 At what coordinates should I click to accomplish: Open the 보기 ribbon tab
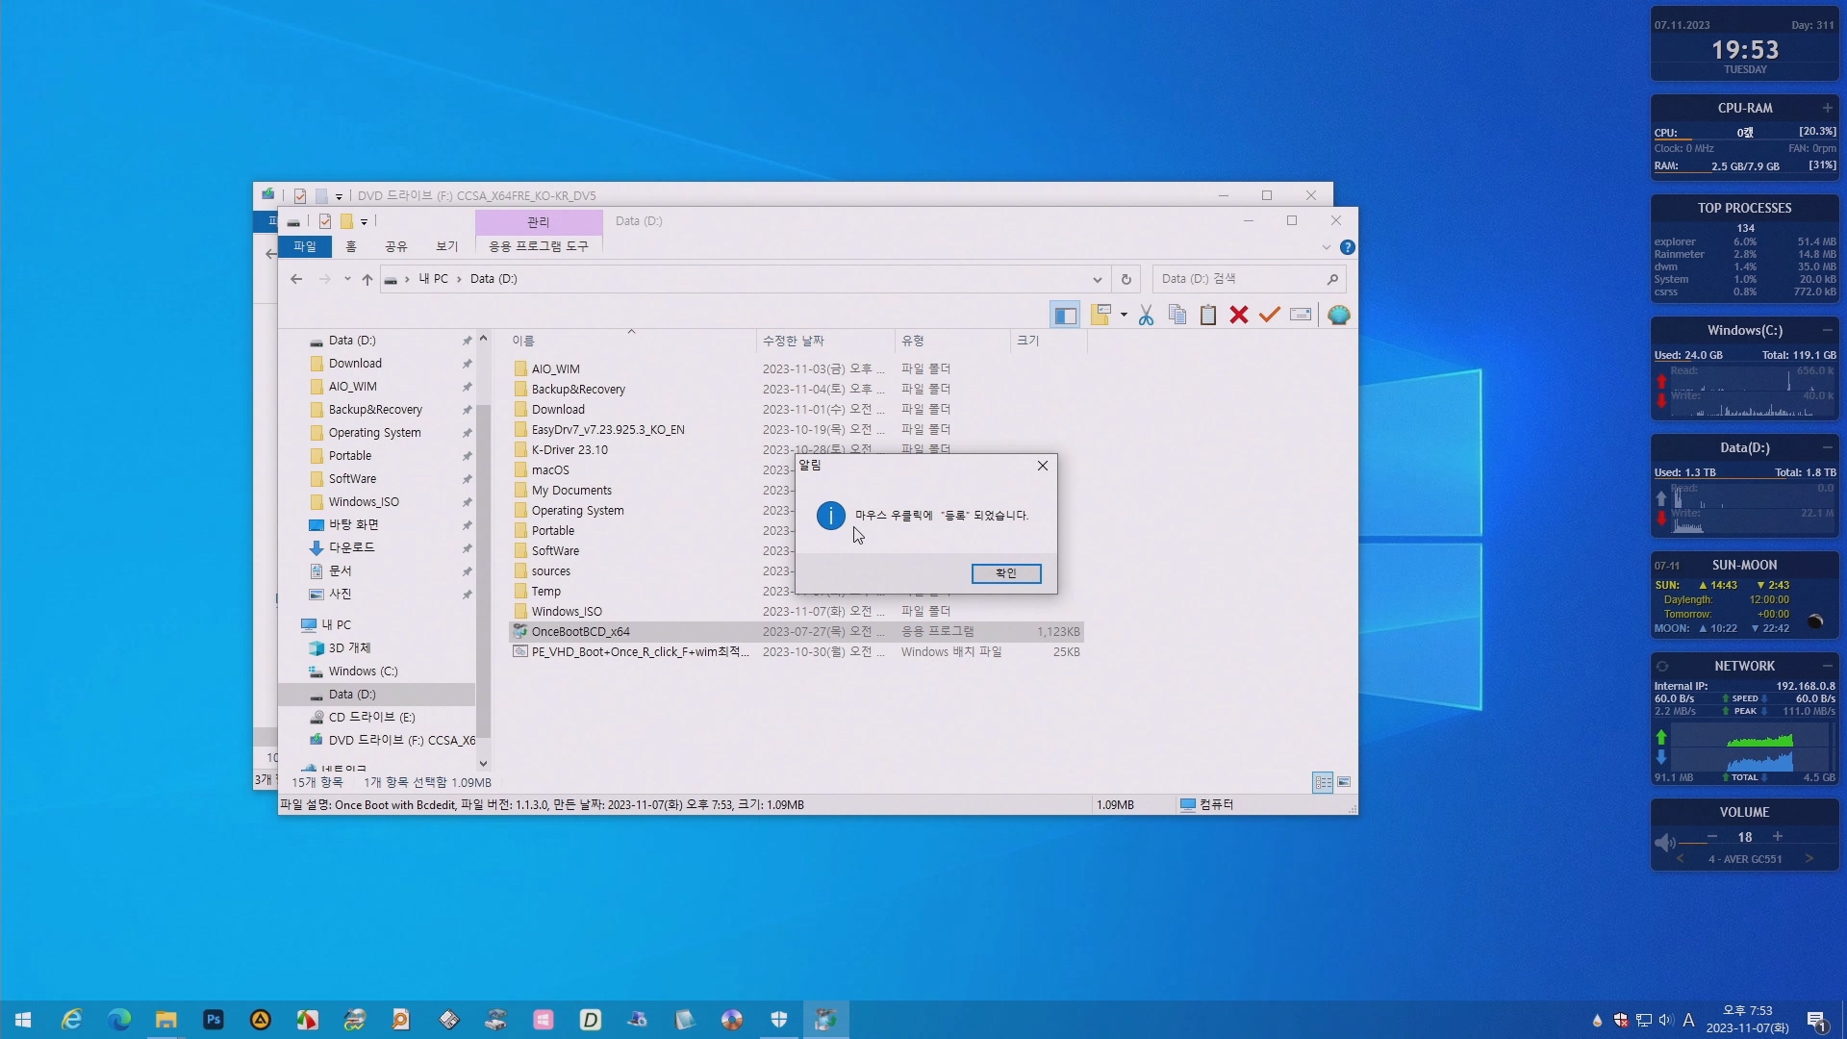coord(446,247)
